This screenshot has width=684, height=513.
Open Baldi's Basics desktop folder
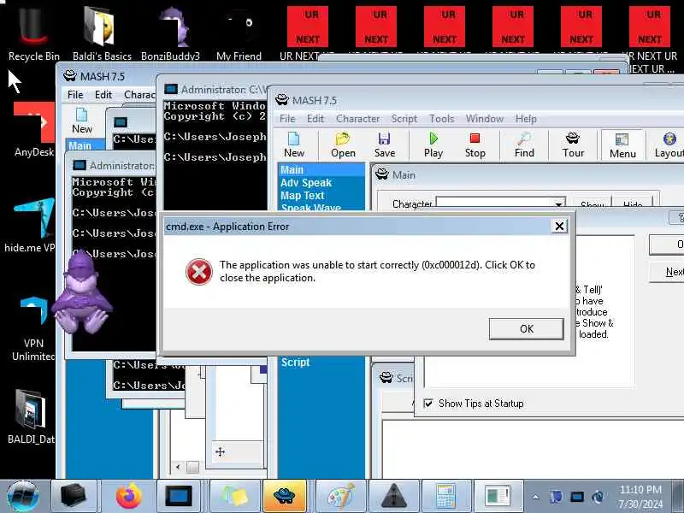tap(102, 33)
